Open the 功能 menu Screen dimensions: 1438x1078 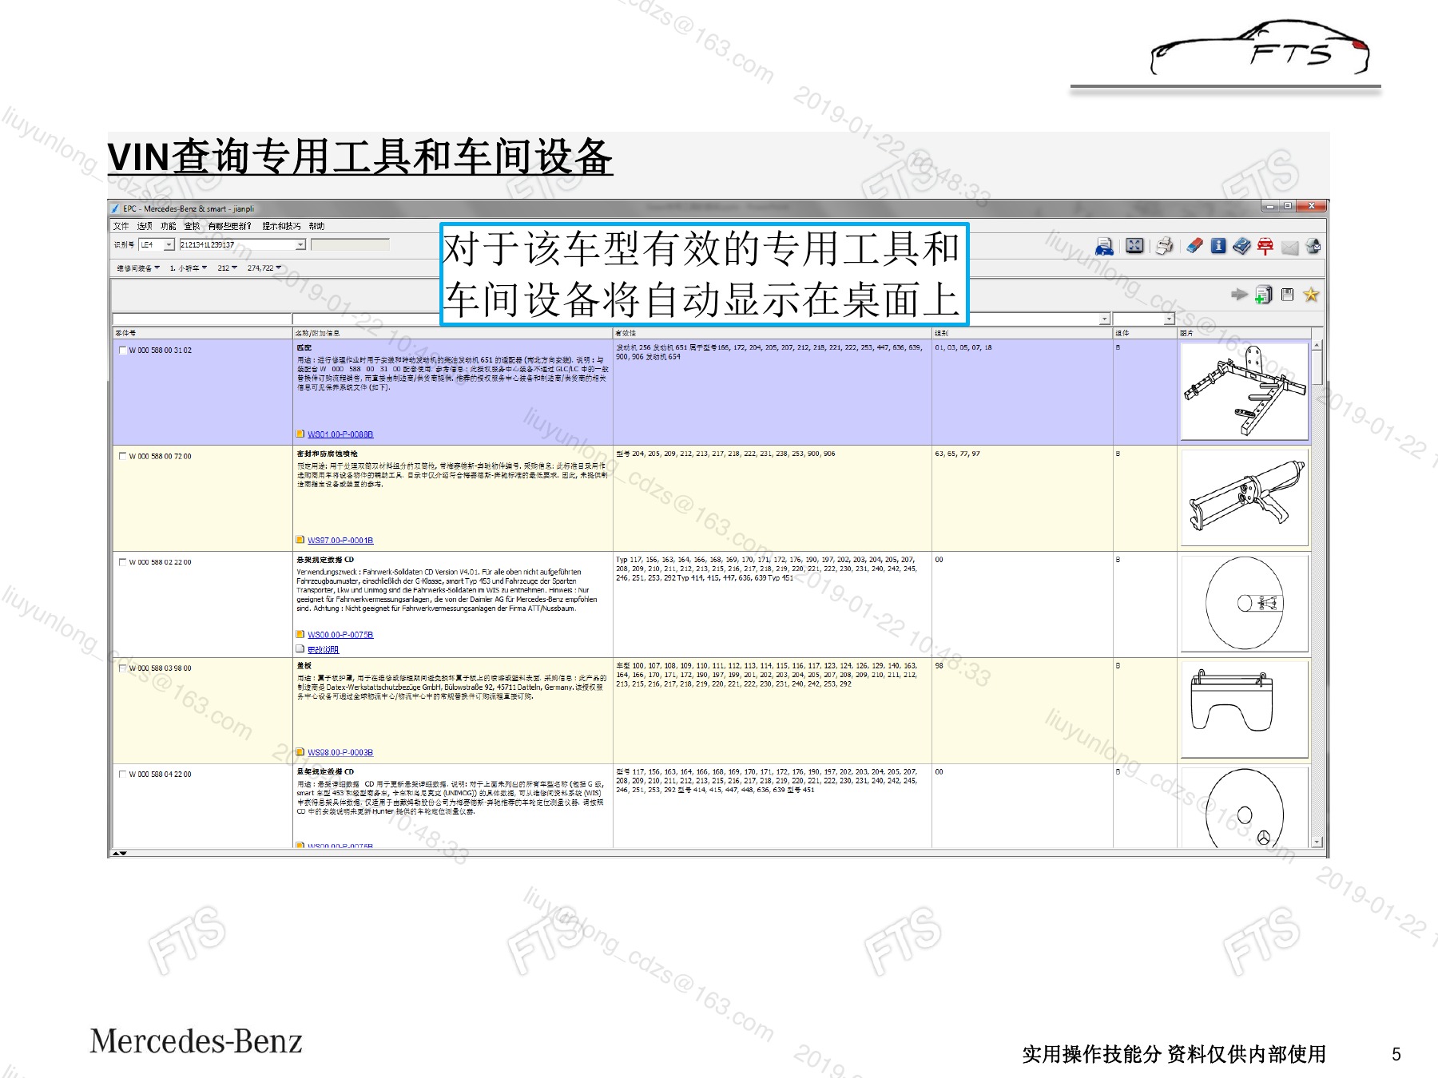coord(168,226)
